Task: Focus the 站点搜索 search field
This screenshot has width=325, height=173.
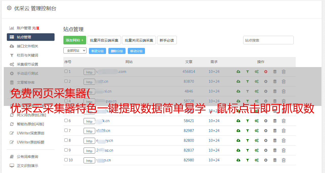Action: tap(268, 40)
